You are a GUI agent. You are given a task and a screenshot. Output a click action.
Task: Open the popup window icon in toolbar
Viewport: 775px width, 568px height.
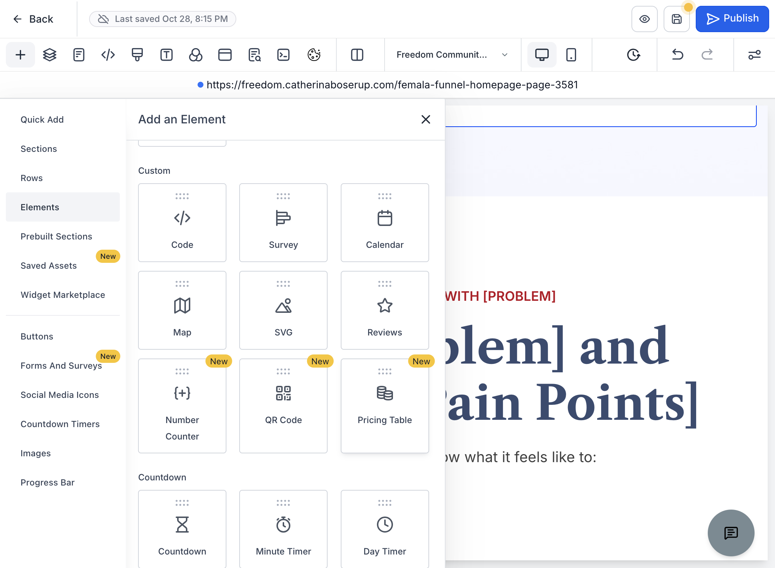[225, 55]
